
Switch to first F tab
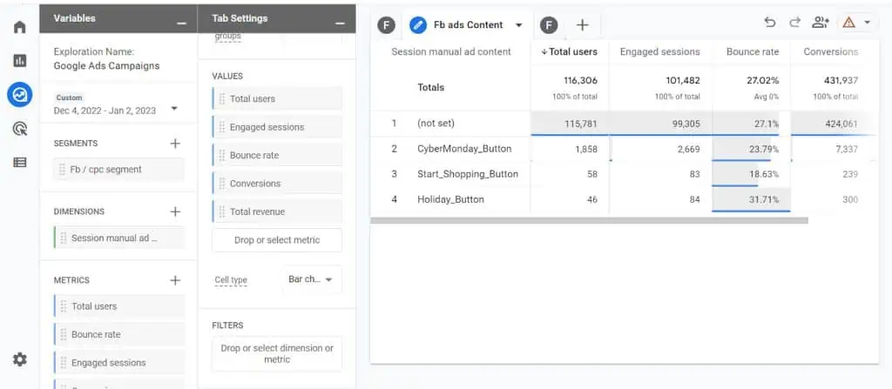point(386,25)
